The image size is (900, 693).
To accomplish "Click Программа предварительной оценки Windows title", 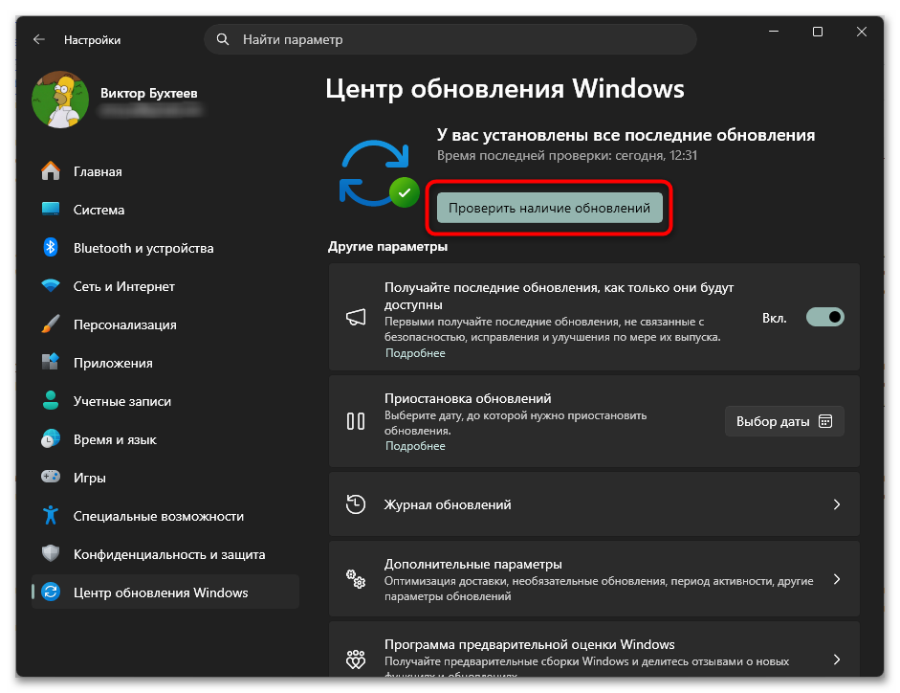I will coord(529,644).
